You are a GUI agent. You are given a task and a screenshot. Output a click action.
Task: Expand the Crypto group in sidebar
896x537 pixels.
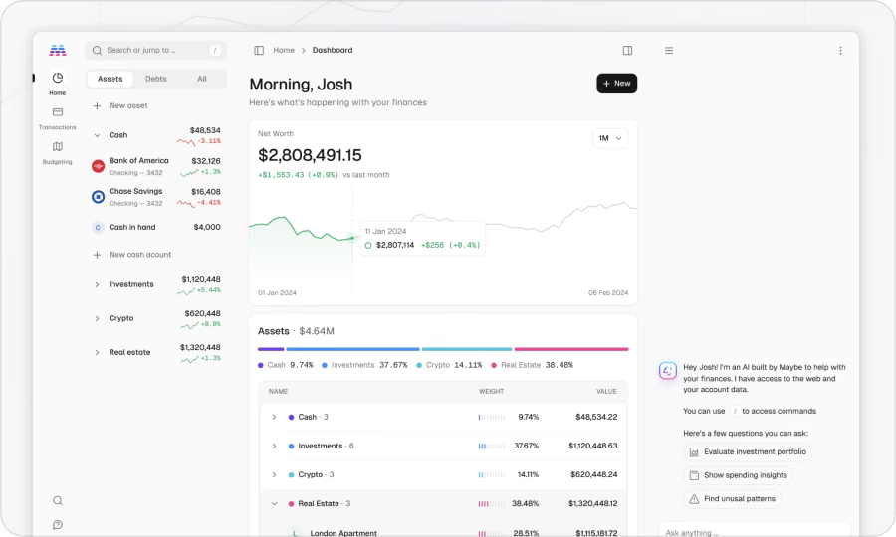tap(97, 318)
